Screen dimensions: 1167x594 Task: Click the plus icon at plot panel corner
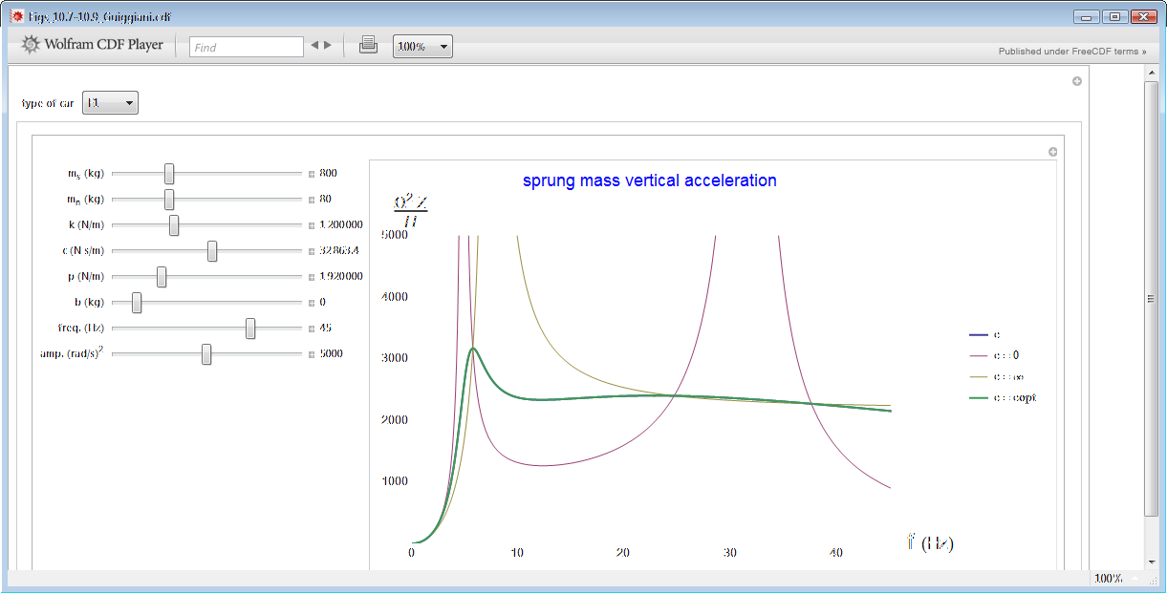point(1053,152)
